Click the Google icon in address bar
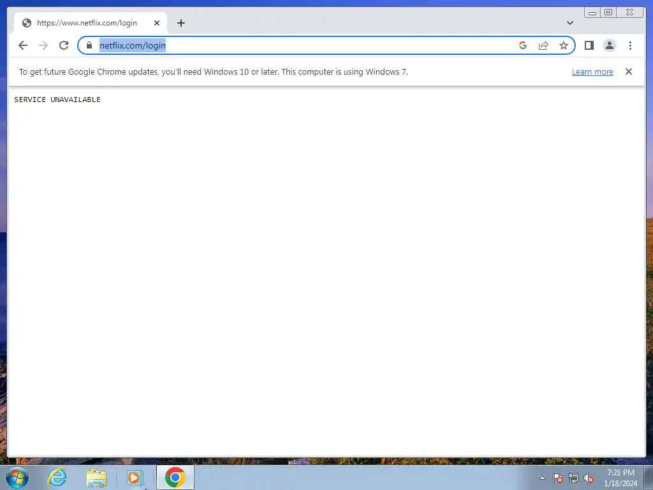Viewport: 653px width, 490px height. (x=523, y=45)
